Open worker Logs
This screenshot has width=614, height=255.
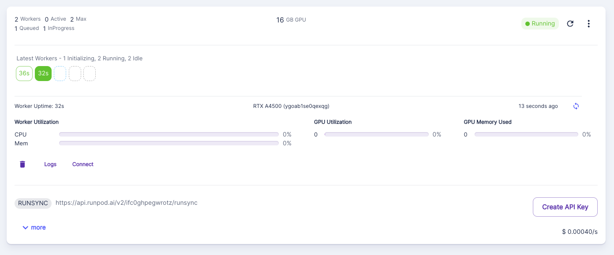(50, 164)
